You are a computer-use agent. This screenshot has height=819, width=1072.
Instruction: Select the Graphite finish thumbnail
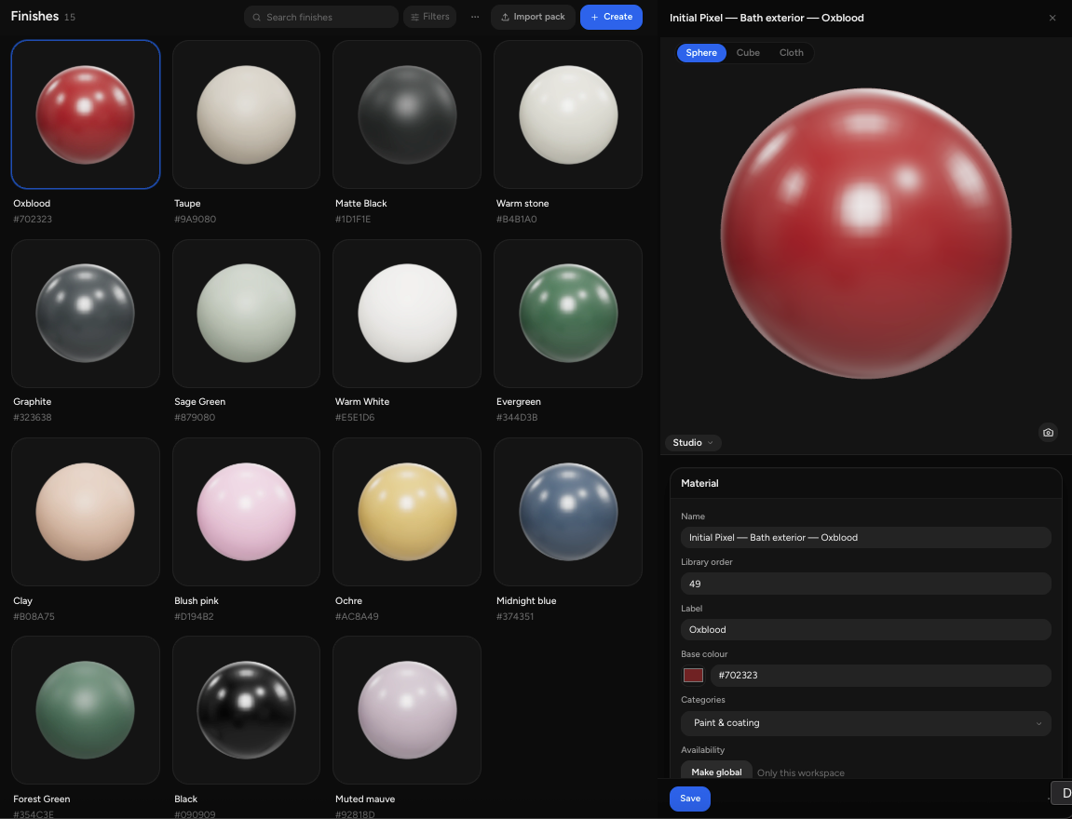(86, 313)
